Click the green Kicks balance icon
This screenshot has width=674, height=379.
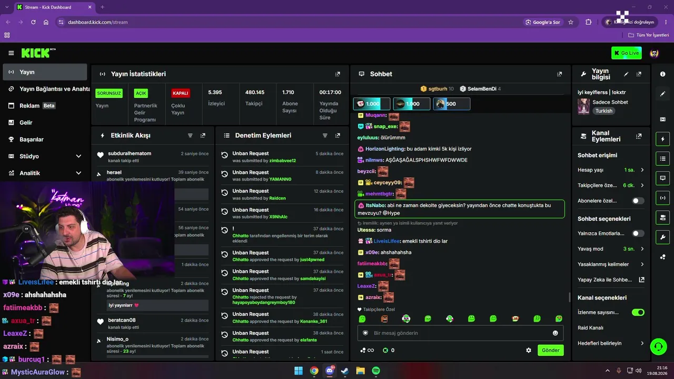[x=385, y=350]
